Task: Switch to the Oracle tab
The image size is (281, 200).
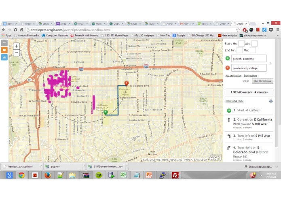Action: coord(28,23)
